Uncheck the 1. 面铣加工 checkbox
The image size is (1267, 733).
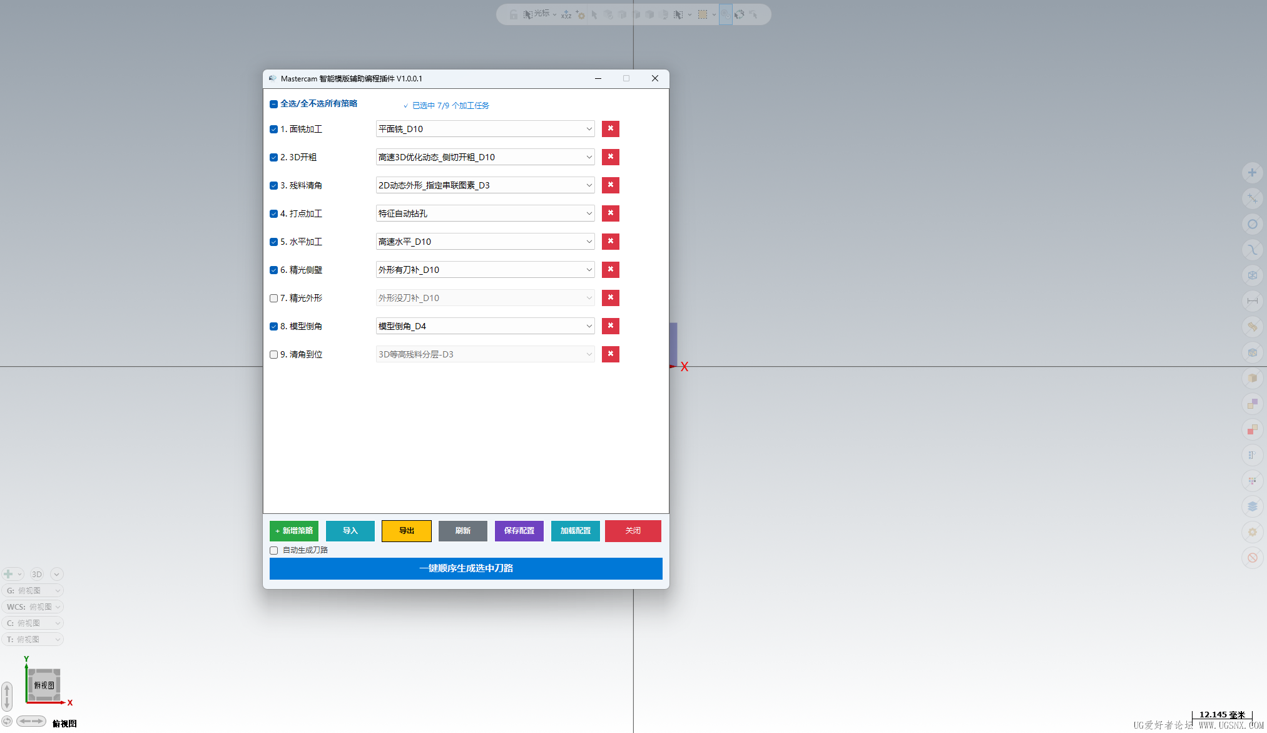[x=273, y=130]
